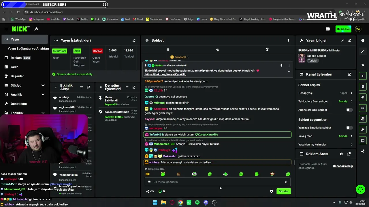Open the YouTube bookmark
The image size is (369, 207).
pos(53,19)
